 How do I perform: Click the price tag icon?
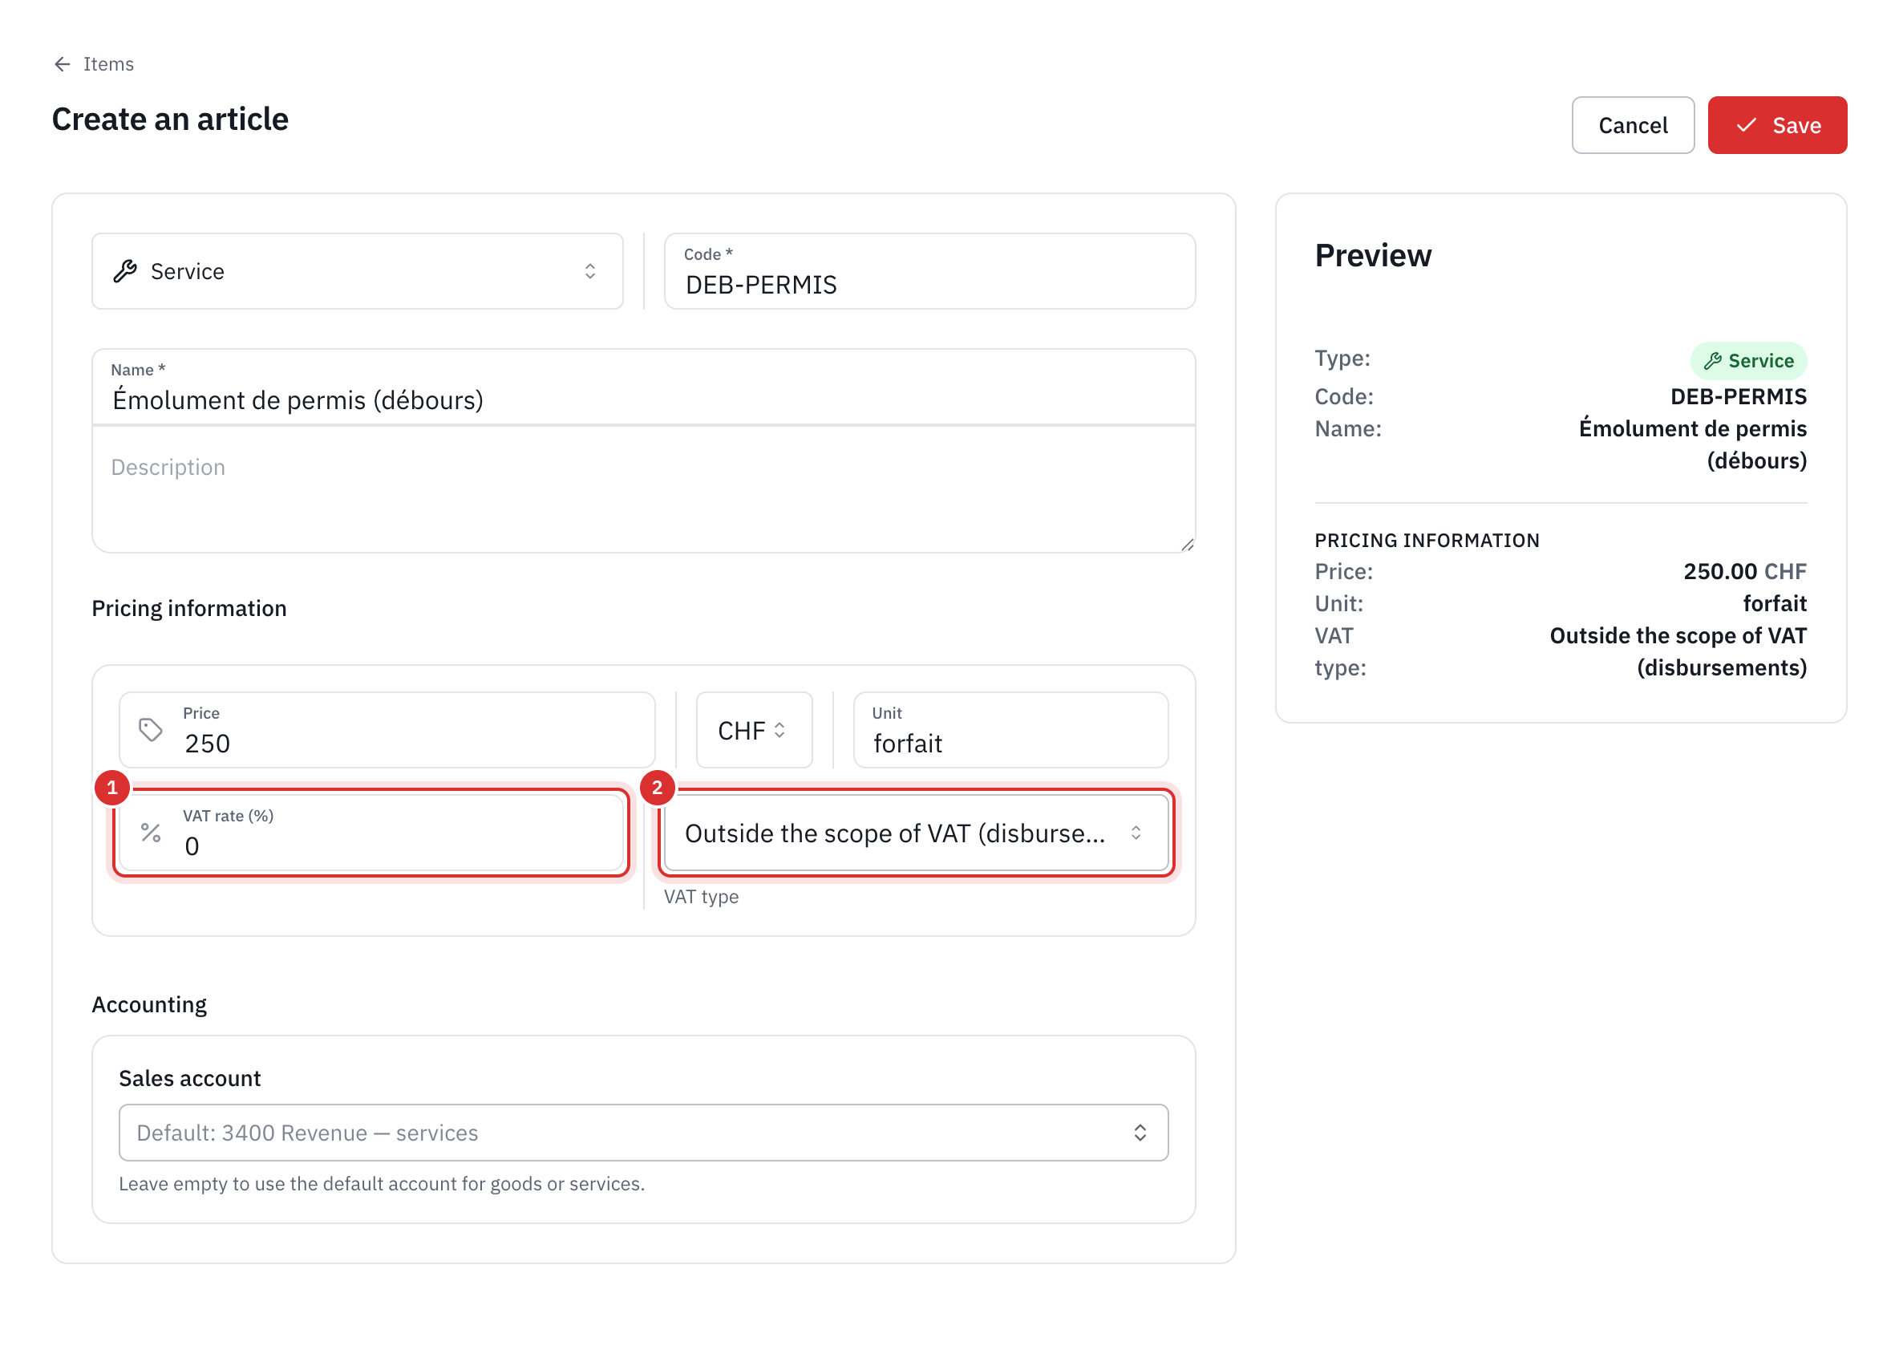[x=151, y=729]
